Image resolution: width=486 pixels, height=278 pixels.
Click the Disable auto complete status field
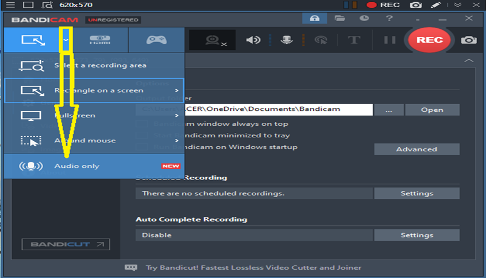254,235
